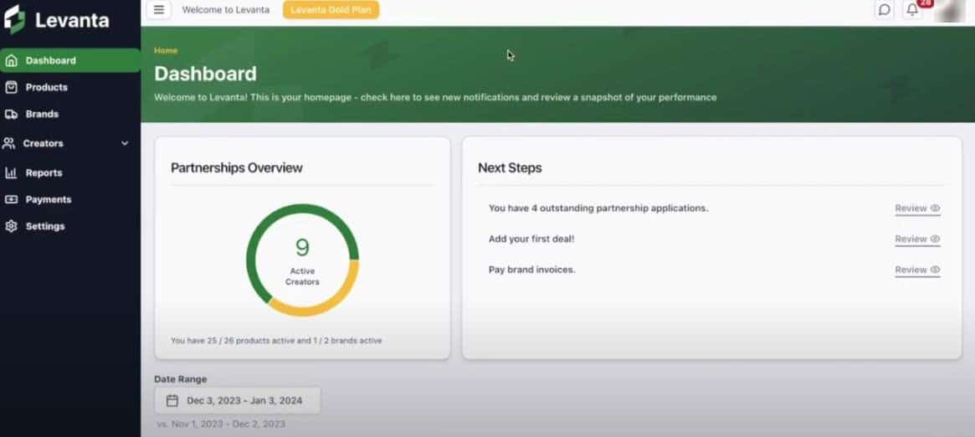Image resolution: width=975 pixels, height=437 pixels.
Task: Click the Products sidebar icon
Action: (x=12, y=87)
